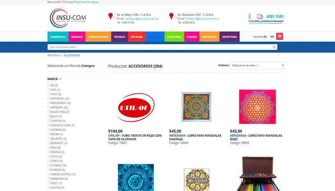This screenshot has height=191, width=335.
Task: Select the ARTMATE (20) brand checkbox
Action: pos(49,107)
